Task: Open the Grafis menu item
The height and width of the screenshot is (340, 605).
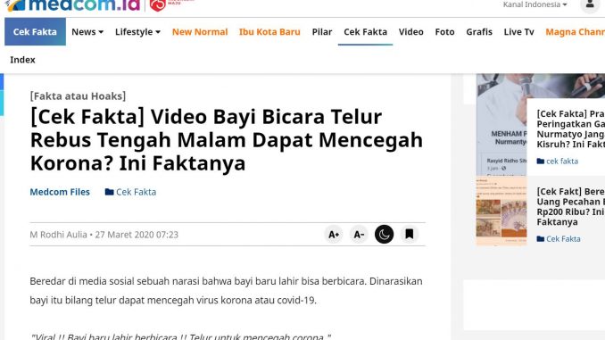Action: (479, 31)
